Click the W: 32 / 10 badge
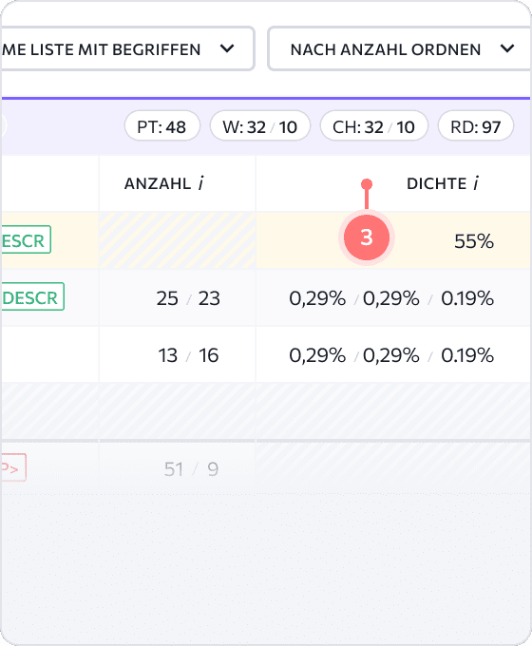Screen dimensions: 532x646 260,126
